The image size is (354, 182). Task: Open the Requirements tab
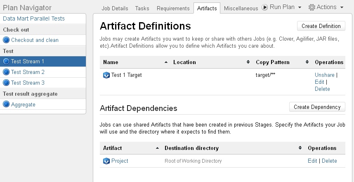coord(173,8)
